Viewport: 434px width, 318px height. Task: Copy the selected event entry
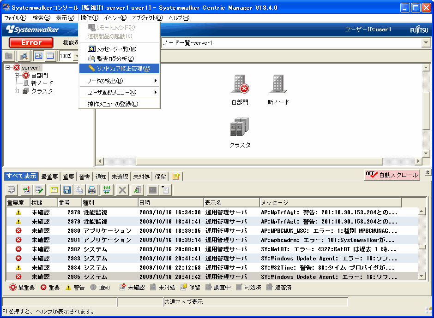point(79,189)
